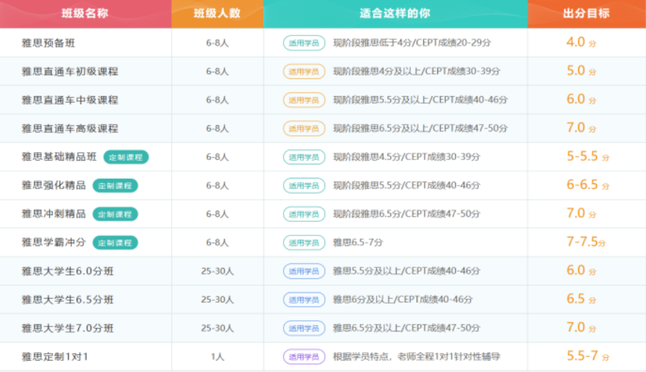Click the 6-6.5 分 target score
Viewport: 646px width, 372px height.
(x=588, y=185)
